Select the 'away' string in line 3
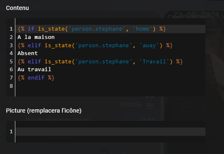The height and width of the screenshot is (154, 224). [x=149, y=46]
